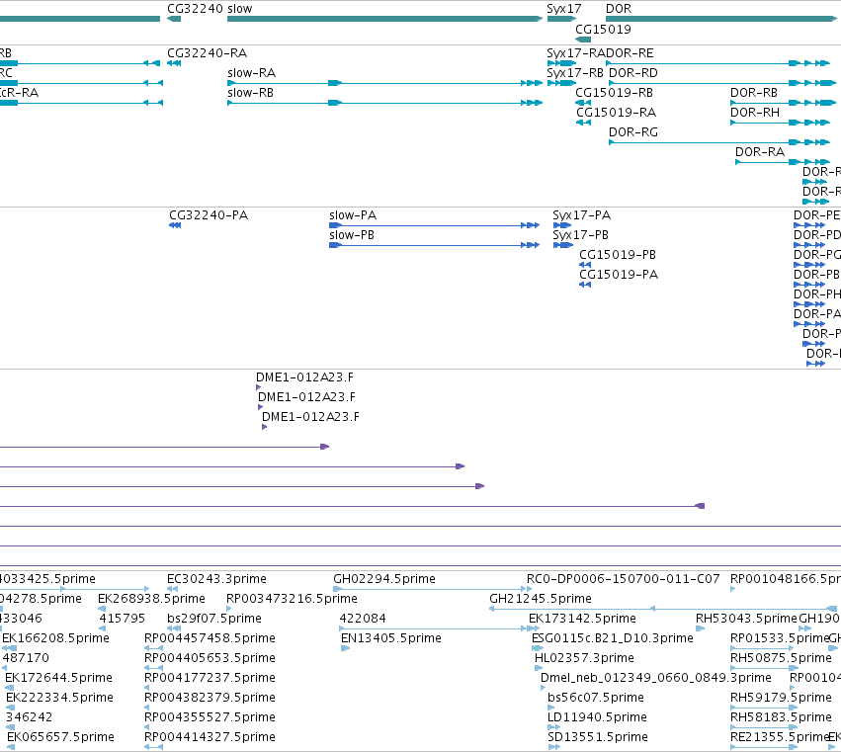The height and width of the screenshot is (752, 841).
Task: Select the CG32240-PA protein label
Action: click(209, 215)
